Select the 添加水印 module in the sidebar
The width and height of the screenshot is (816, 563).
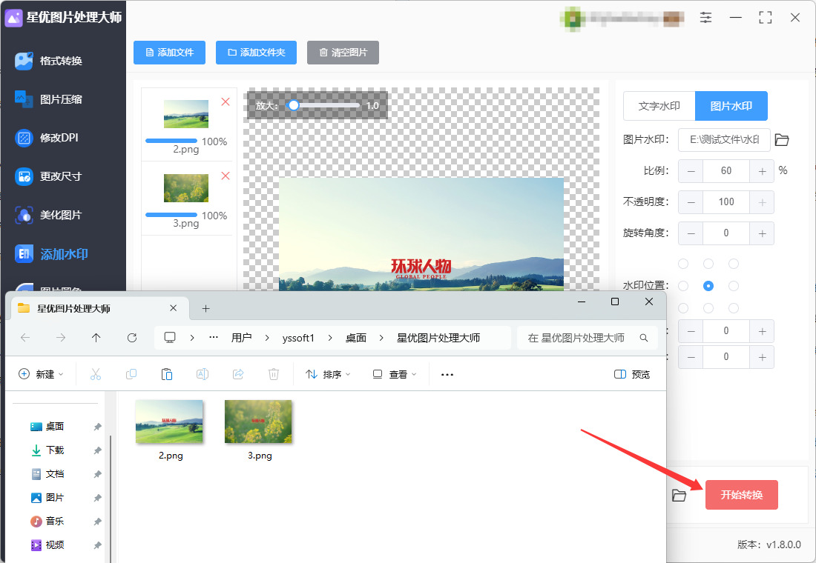51,254
